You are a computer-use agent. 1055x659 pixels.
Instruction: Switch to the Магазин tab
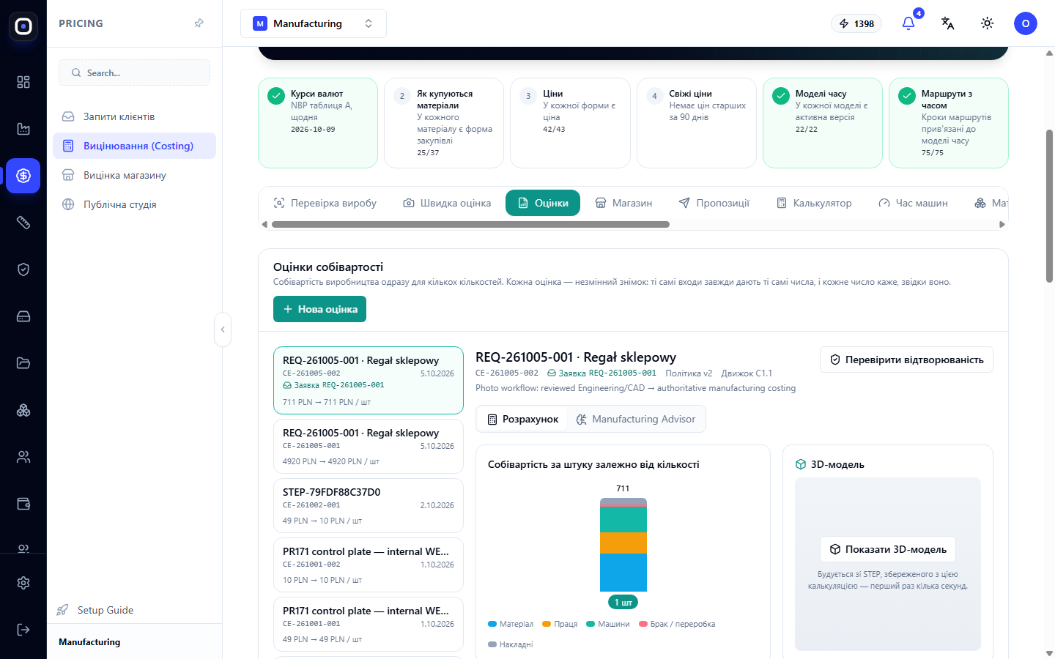pyautogui.click(x=623, y=203)
